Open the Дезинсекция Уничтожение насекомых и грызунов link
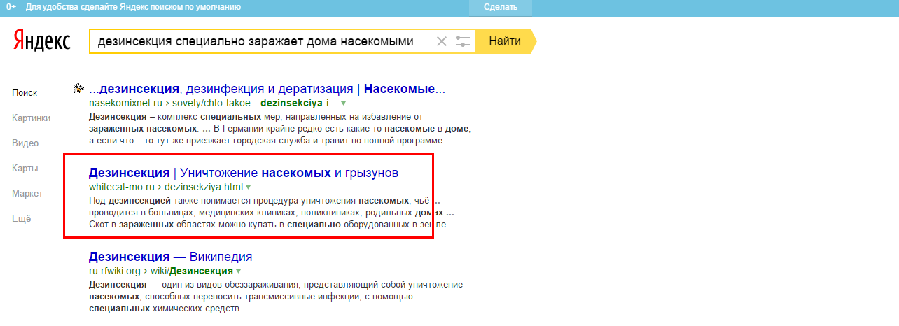 coord(243,172)
